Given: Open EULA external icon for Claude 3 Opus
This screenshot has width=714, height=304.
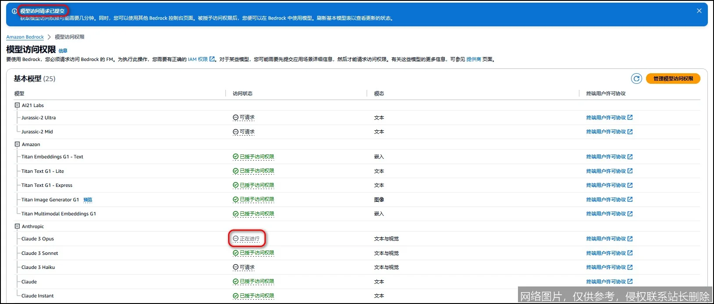Looking at the screenshot, I should (x=630, y=239).
